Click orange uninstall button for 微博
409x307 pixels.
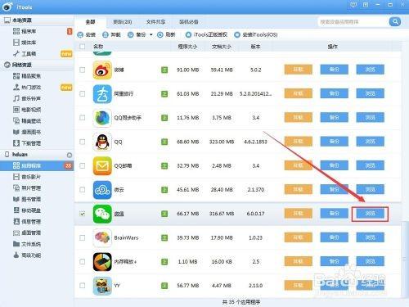298,70
